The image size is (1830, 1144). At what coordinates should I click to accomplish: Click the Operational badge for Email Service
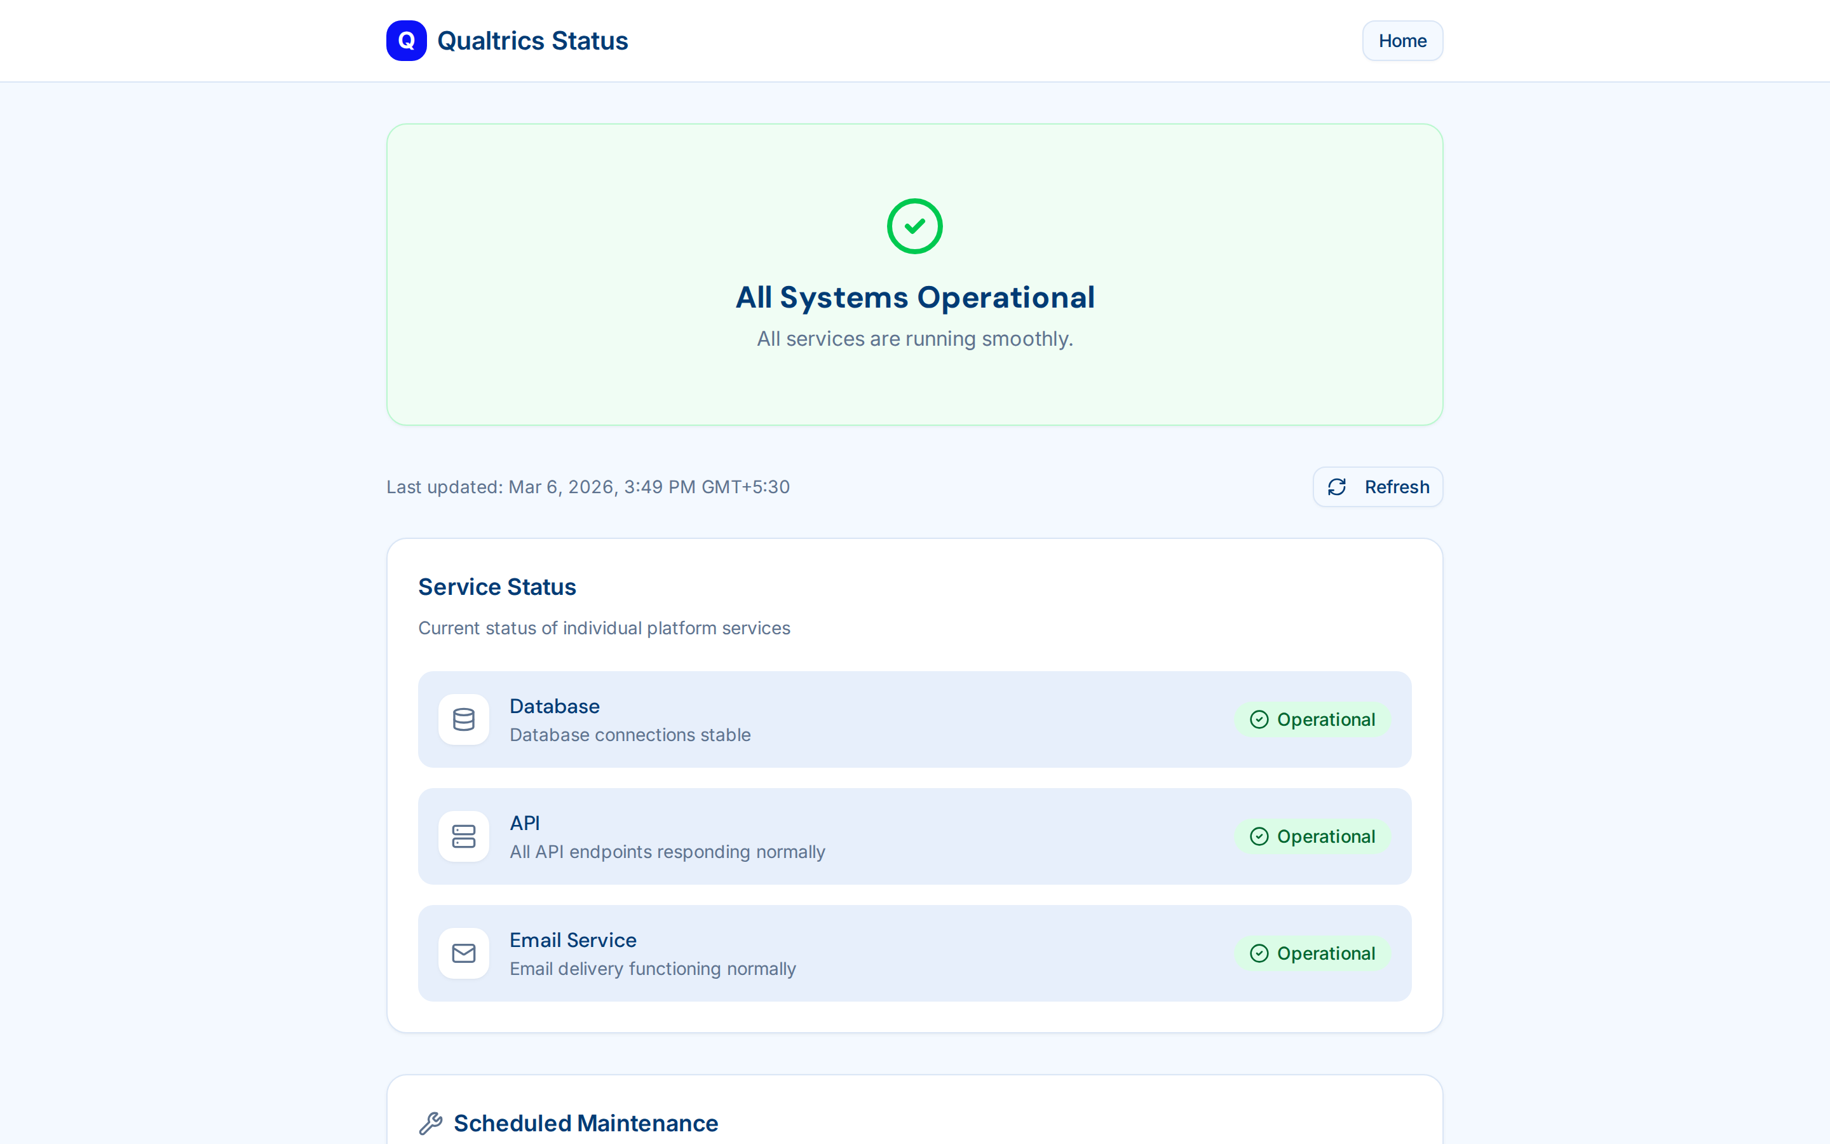(1313, 953)
